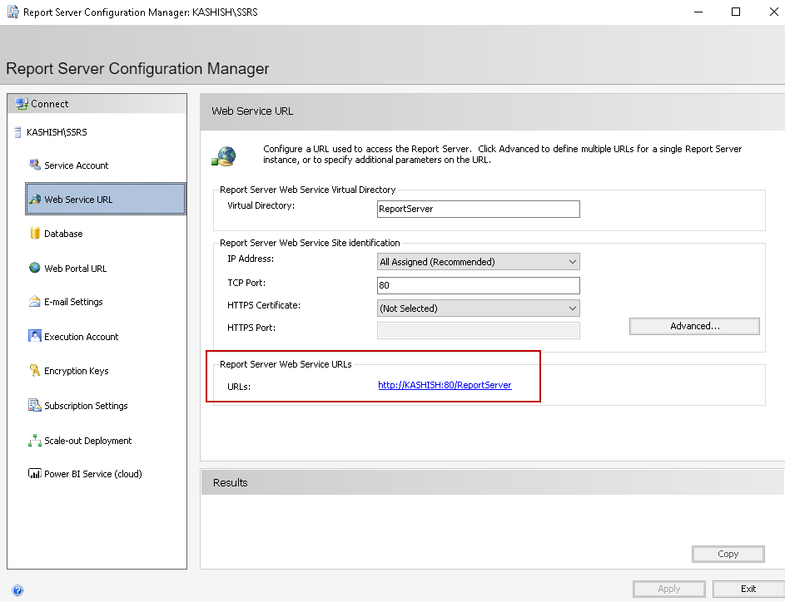Select the KASHISH\SSRS server node
Screen dimensions: 785x602
coord(56,132)
